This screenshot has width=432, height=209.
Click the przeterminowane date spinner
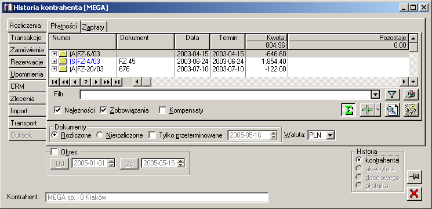tap(273, 135)
